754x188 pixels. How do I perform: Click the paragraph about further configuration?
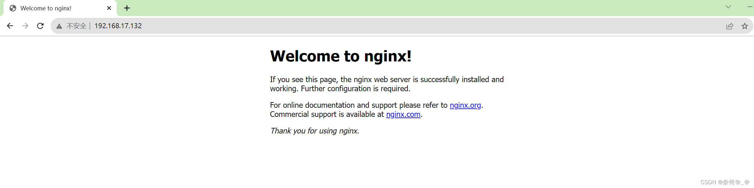pyautogui.click(x=386, y=84)
